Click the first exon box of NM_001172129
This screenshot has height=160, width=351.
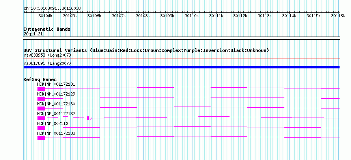point(41,99)
